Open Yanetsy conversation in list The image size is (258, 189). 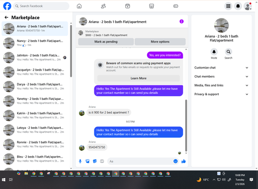click(35, 101)
